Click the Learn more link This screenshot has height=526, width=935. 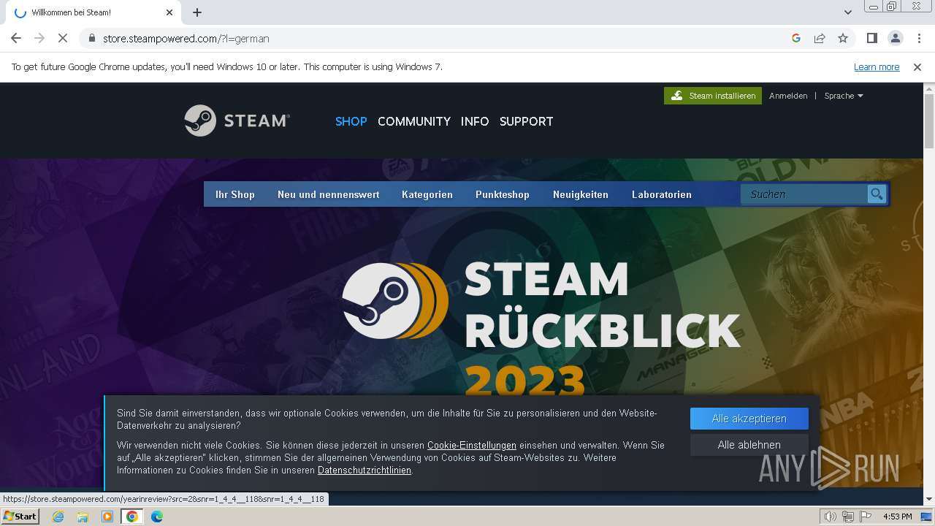(877, 67)
